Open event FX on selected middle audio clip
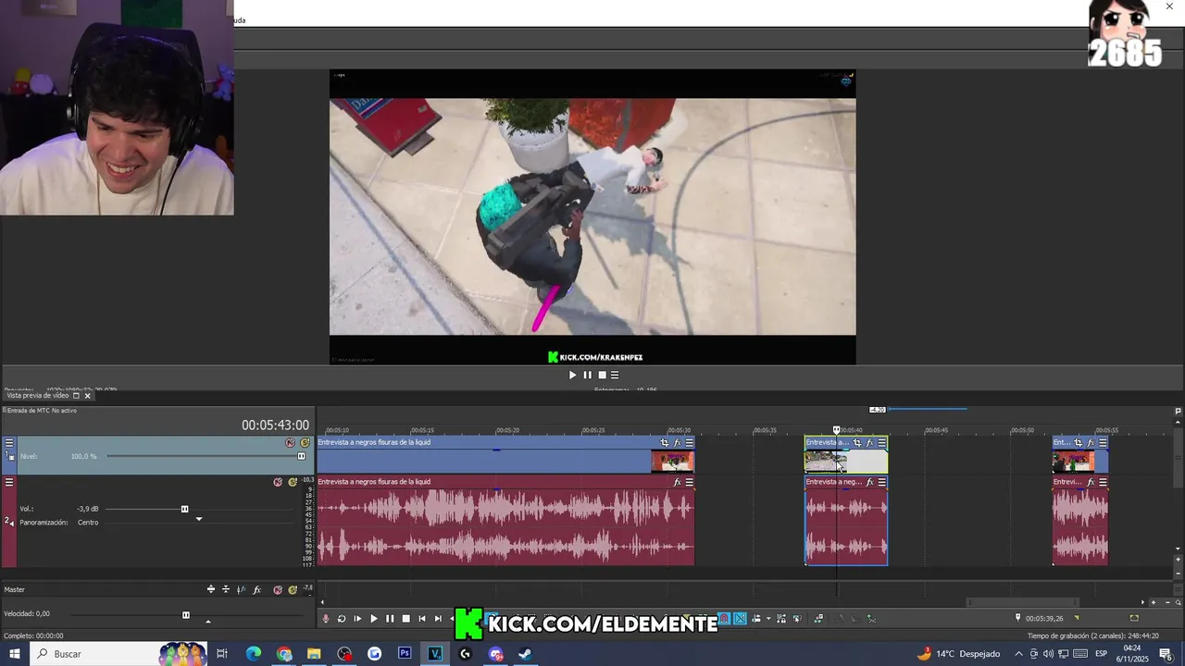 (x=869, y=482)
